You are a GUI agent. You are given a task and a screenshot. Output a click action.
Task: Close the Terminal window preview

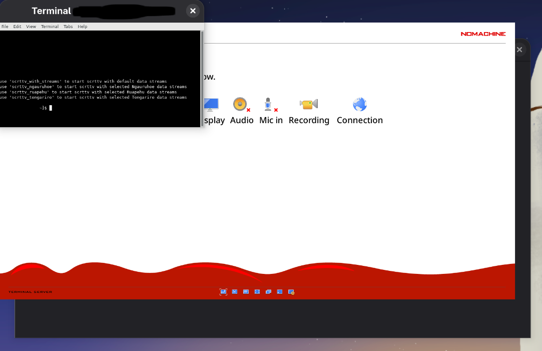(x=193, y=11)
